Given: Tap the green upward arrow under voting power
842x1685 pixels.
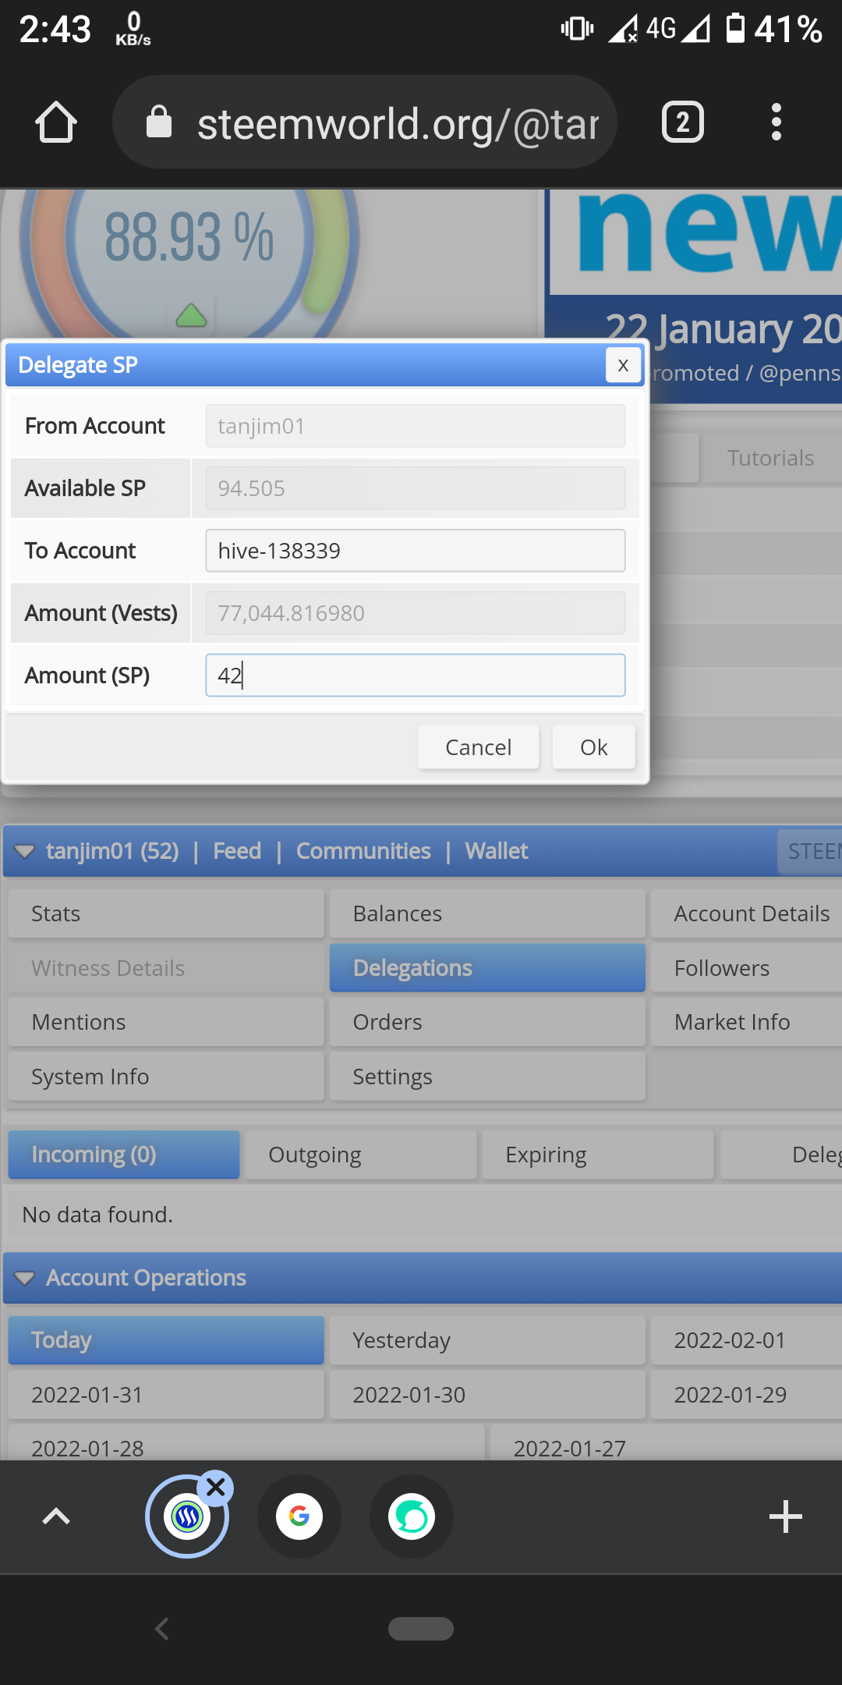Looking at the screenshot, I should pyautogui.click(x=191, y=315).
